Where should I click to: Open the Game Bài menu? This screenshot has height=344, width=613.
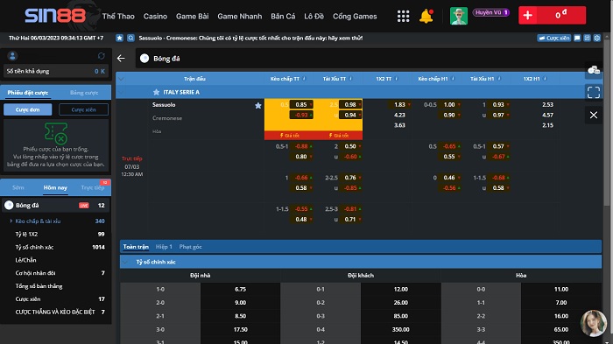click(x=192, y=17)
